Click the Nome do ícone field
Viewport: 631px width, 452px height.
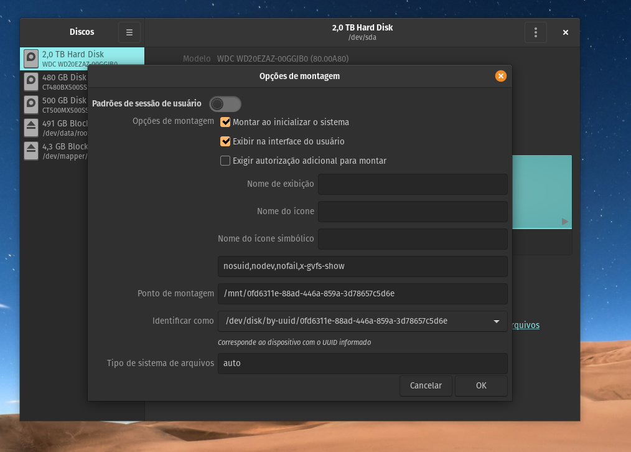[x=413, y=211]
